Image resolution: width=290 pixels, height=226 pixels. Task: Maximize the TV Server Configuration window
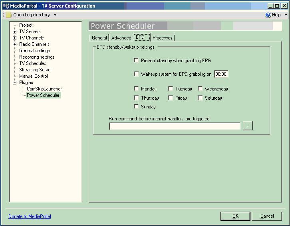(x=277, y=6)
